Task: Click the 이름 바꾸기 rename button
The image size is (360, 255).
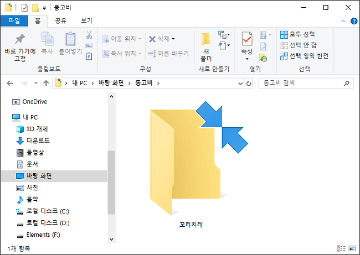Action: point(168,54)
